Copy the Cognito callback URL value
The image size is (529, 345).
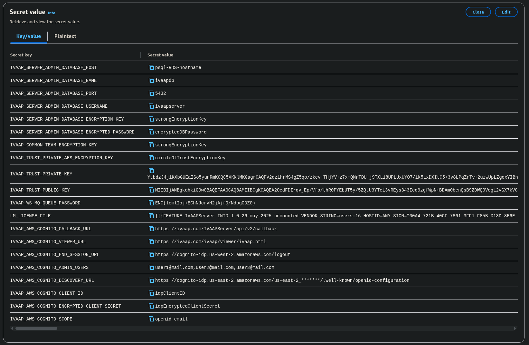point(151,229)
